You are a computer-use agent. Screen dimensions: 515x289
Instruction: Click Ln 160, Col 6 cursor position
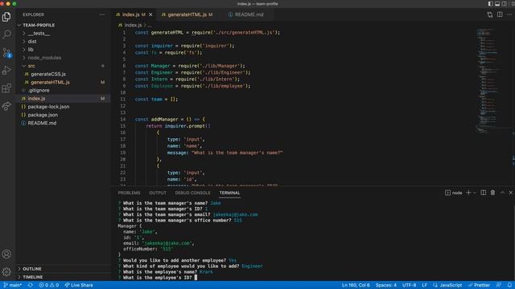[356, 285]
